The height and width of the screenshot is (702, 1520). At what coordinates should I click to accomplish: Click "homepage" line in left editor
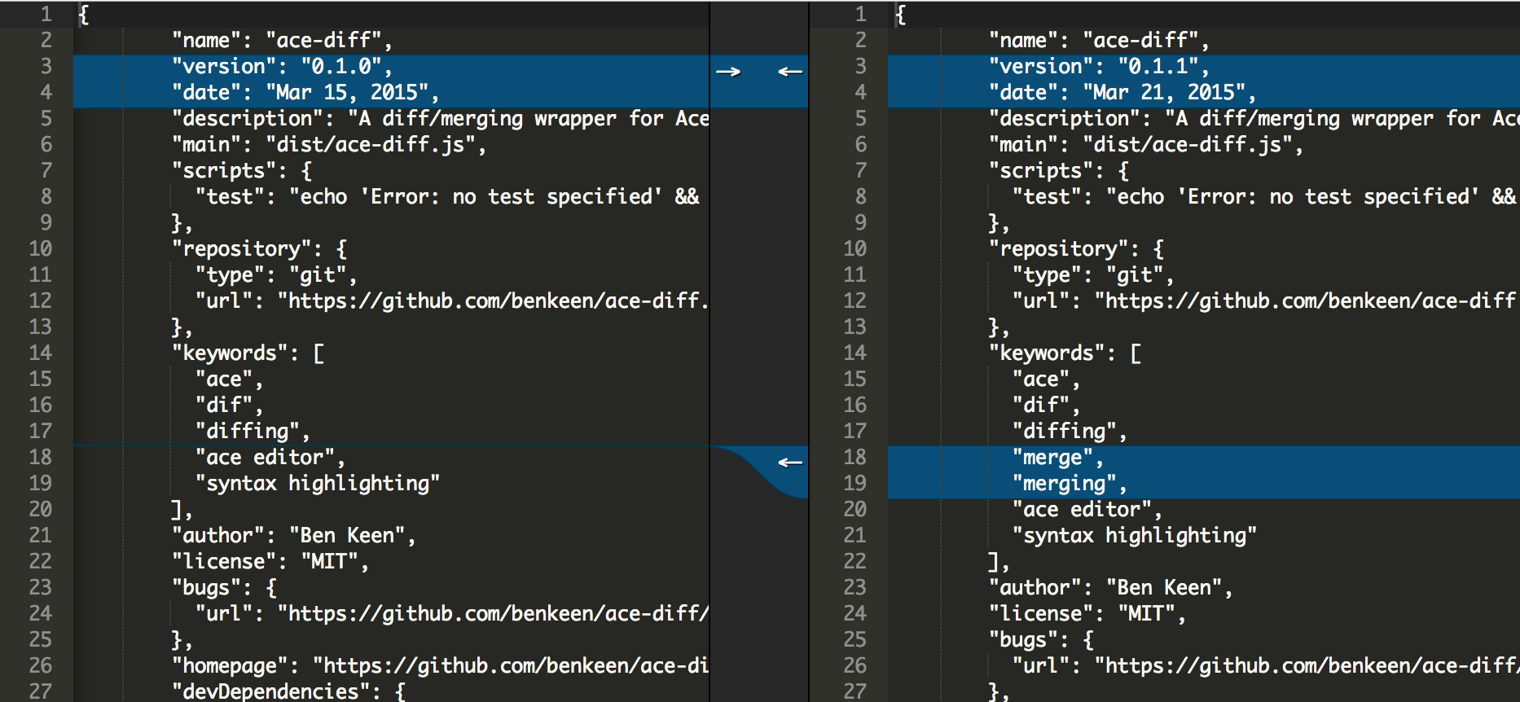[440, 666]
